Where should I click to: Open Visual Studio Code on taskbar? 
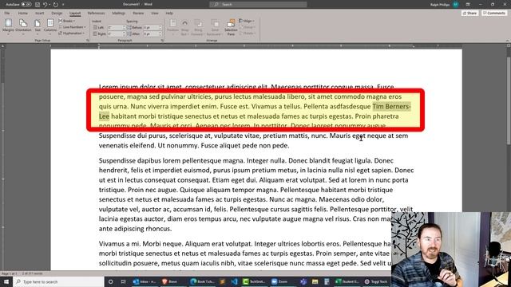pyautogui.click(x=234, y=281)
